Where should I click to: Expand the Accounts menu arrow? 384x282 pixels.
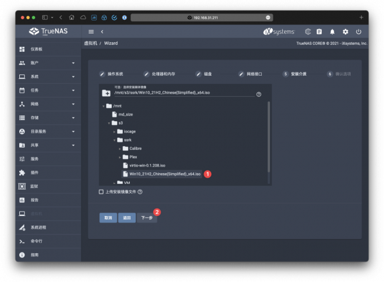[x=73, y=63]
